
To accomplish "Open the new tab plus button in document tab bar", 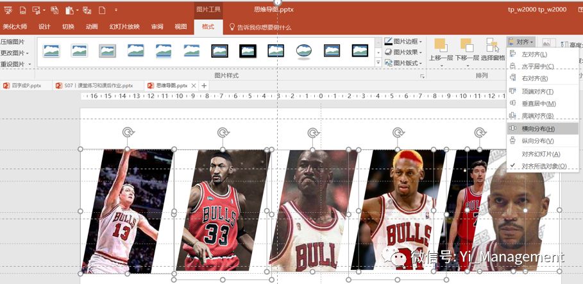I will (x=204, y=85).
